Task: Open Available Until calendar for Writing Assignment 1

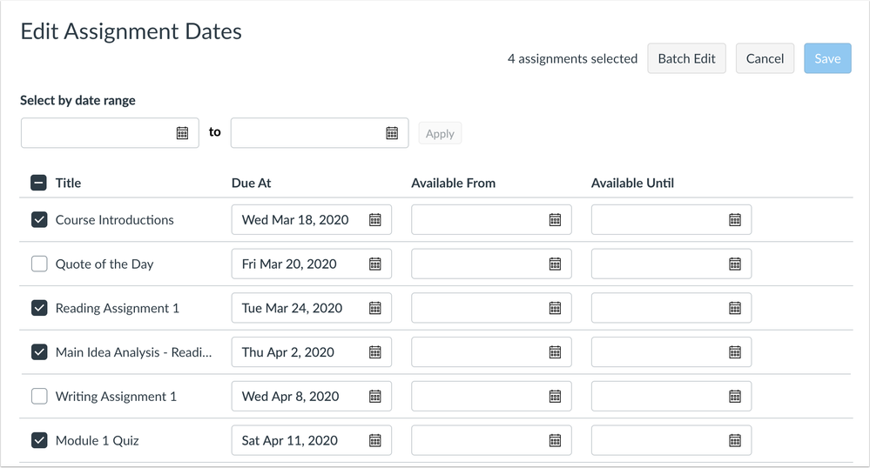Action: 735,396
